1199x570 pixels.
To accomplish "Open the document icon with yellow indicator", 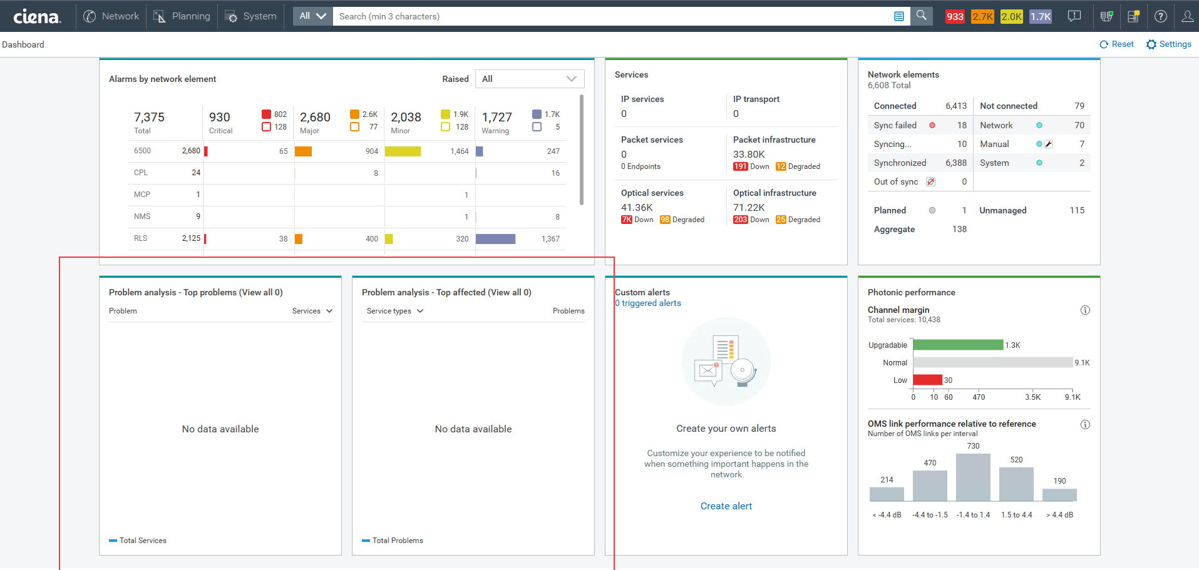I will [x=1134, y=16].
